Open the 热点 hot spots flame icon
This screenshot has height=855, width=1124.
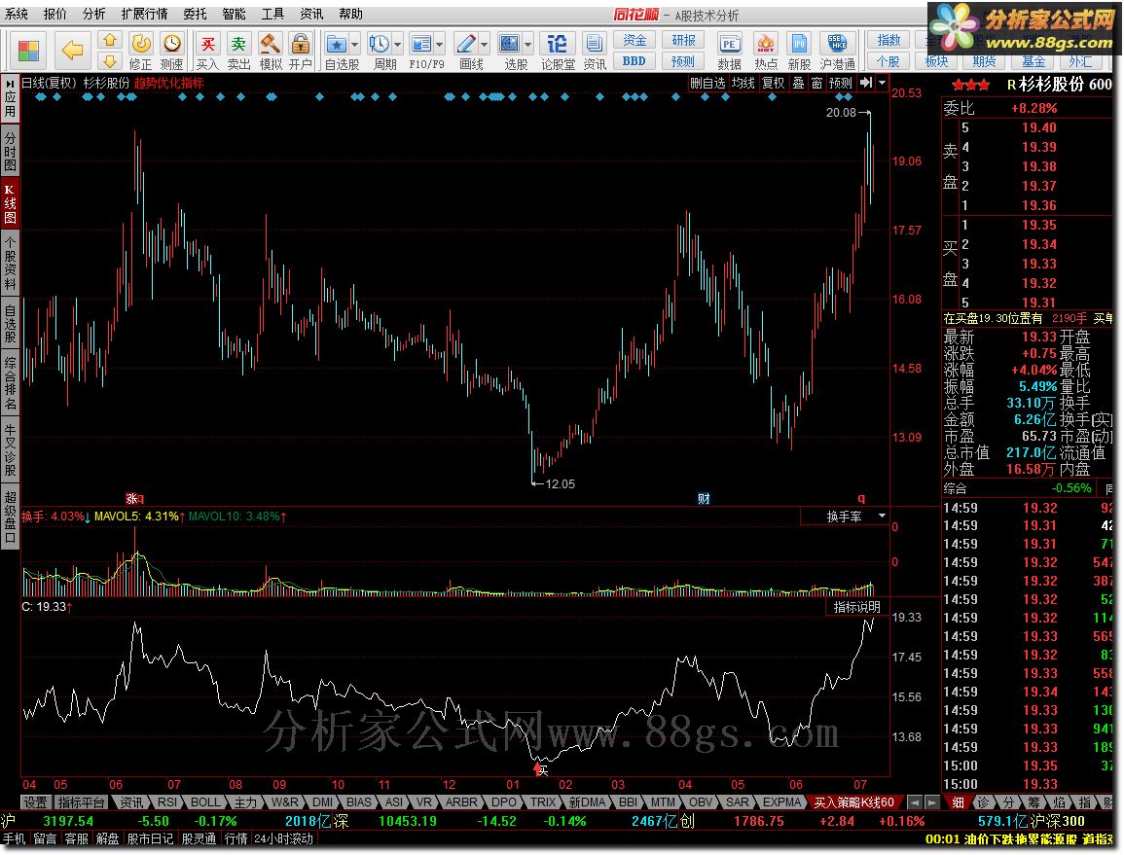(x=766, y=52)
